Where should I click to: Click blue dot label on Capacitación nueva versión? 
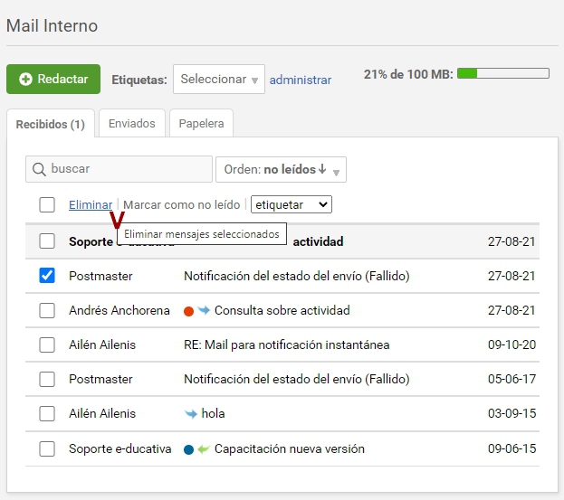tap(188, 449)
